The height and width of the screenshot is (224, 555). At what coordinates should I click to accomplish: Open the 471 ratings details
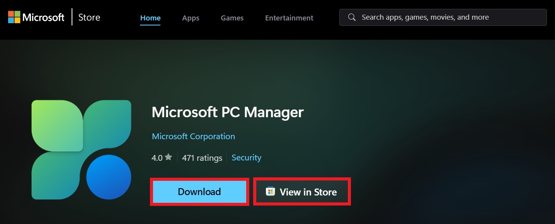click(202, 157)
